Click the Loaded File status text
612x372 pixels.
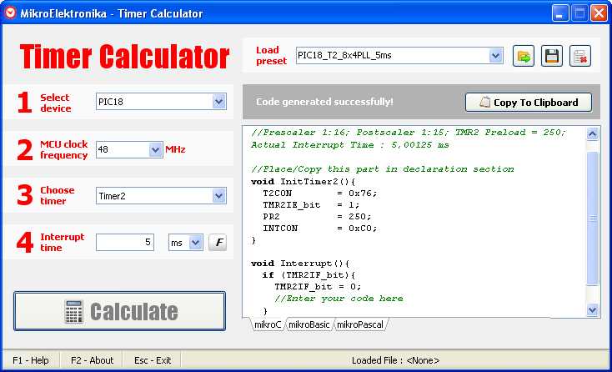pos(396,360)
